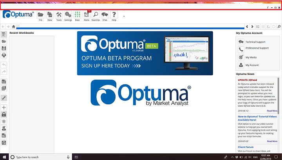
Task: Click the circular refresh icon in top-right toolbar
Action: click(273, 27)
